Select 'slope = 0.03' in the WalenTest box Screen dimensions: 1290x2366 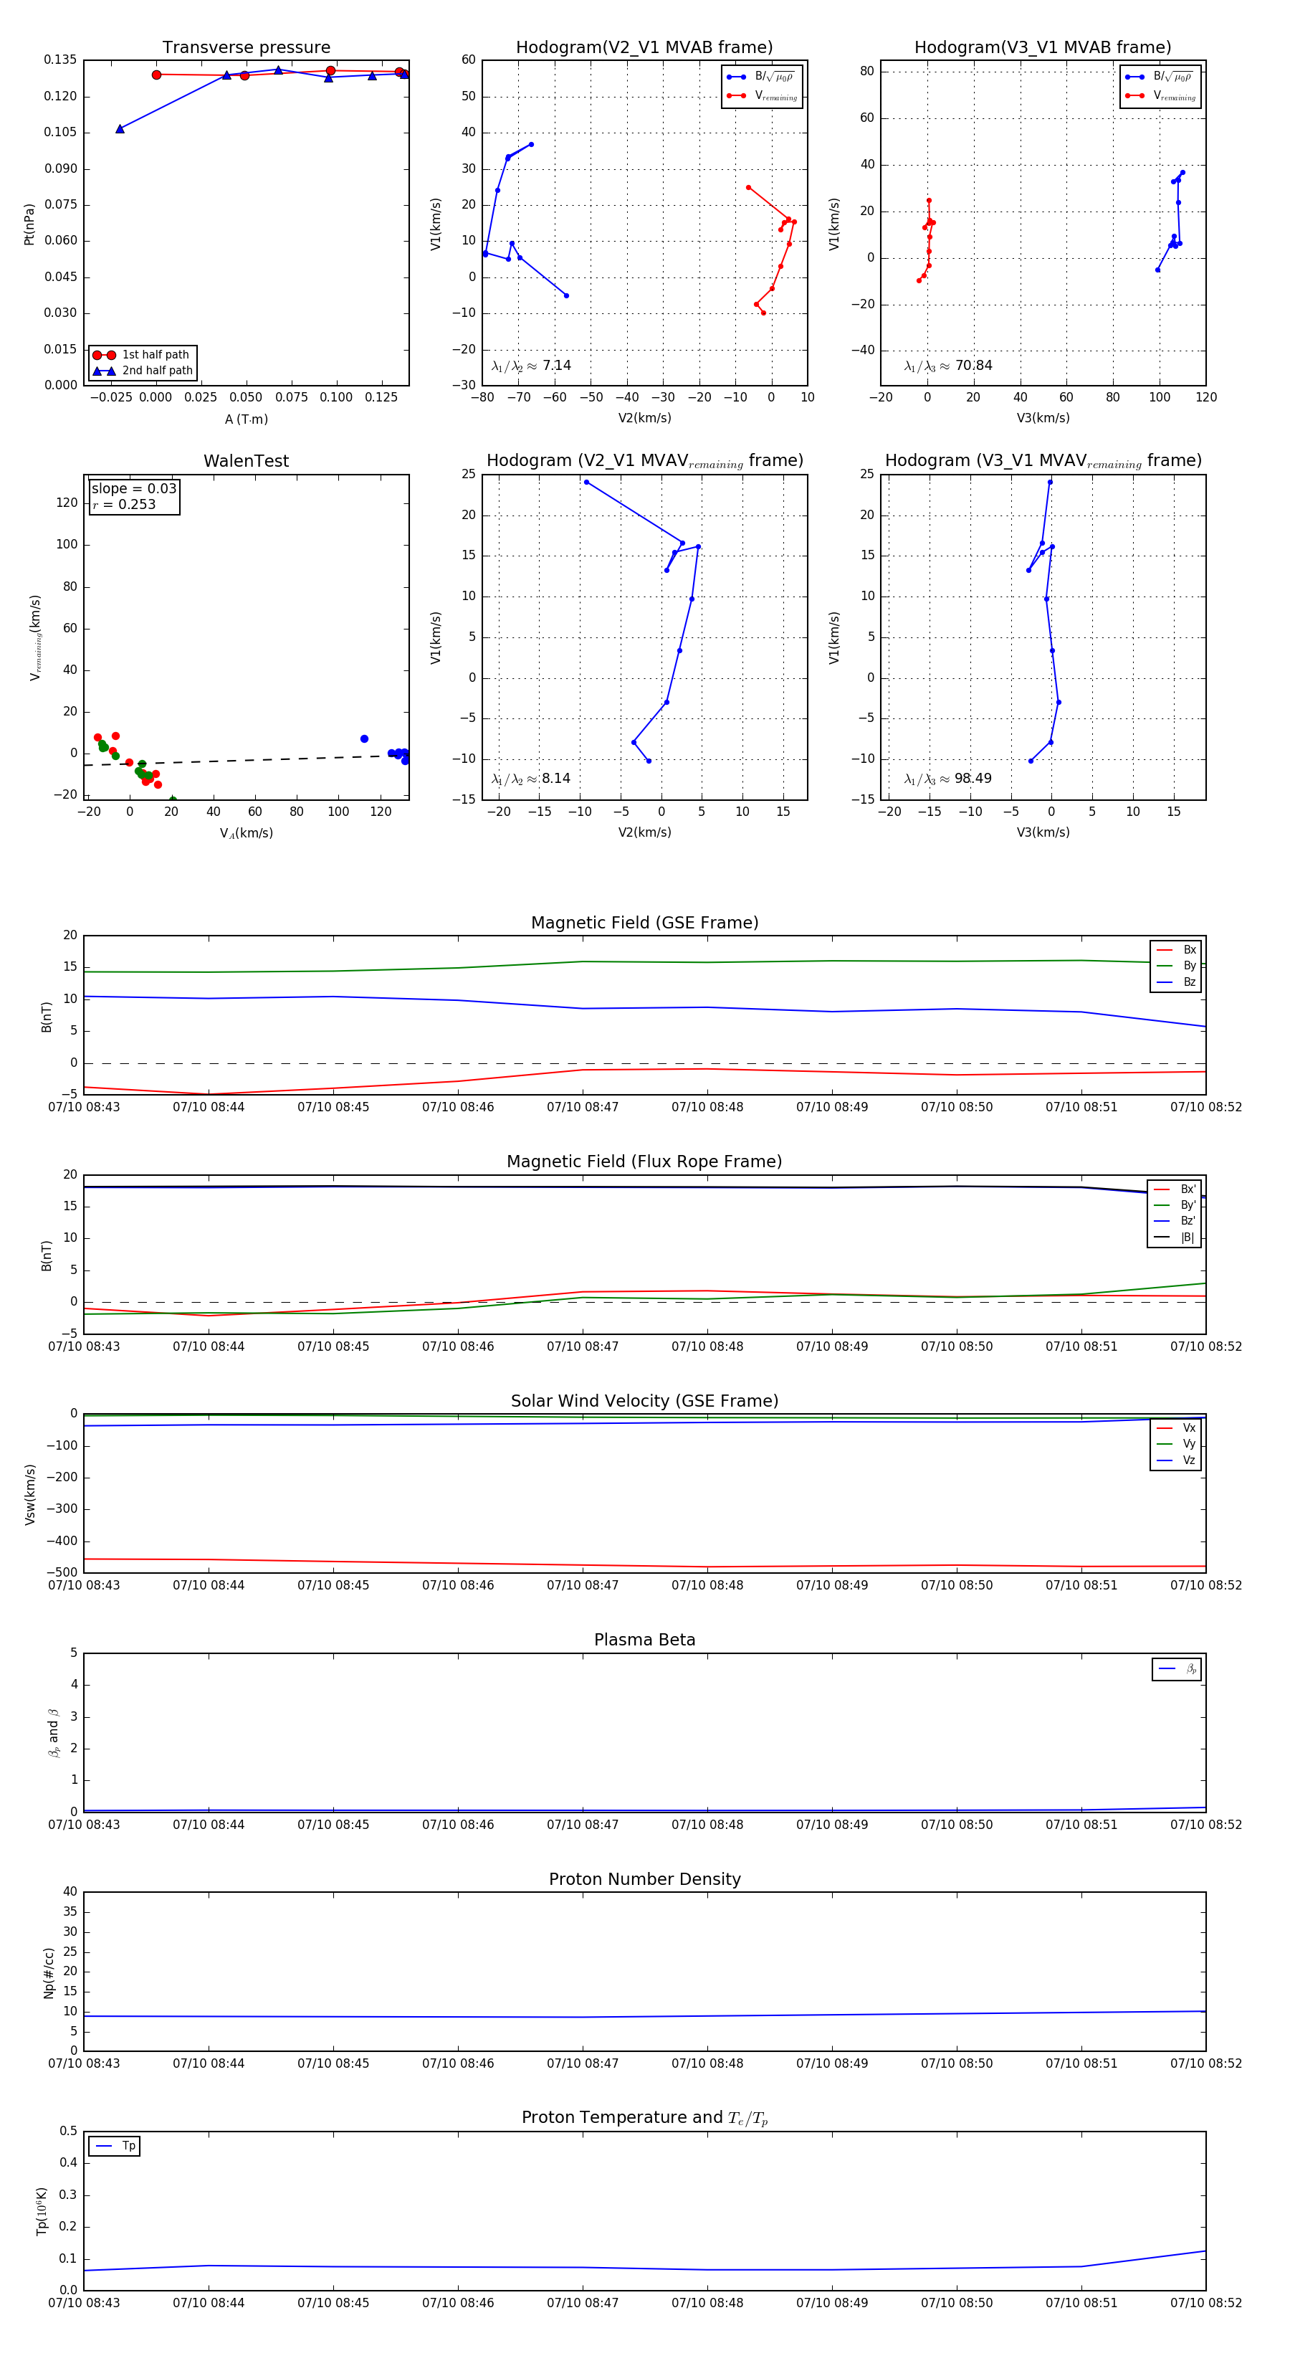click(x=134, y=489)
